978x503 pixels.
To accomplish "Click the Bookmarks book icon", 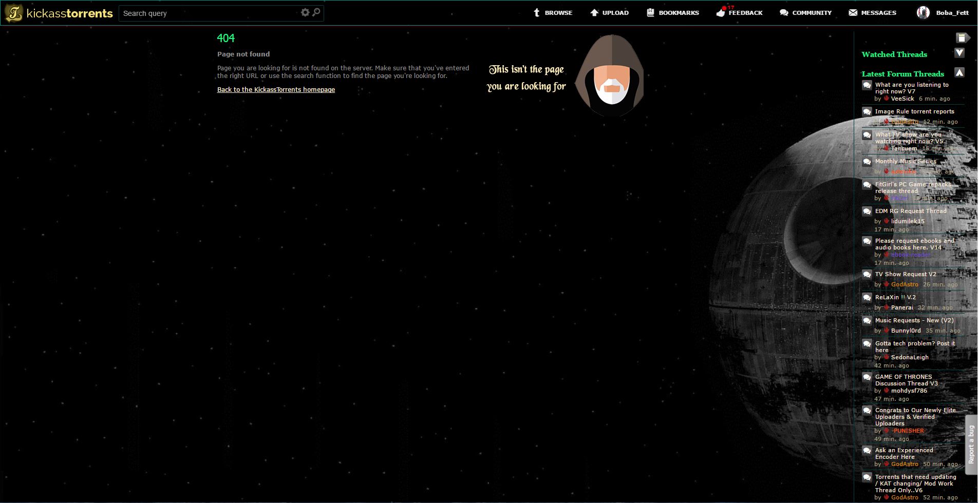I will (x=649, y=12).
